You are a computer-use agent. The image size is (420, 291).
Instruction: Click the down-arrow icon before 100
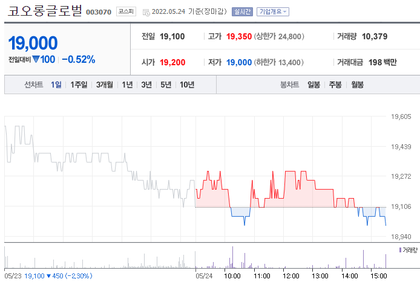pyautogui.click(x=36, y=59)
